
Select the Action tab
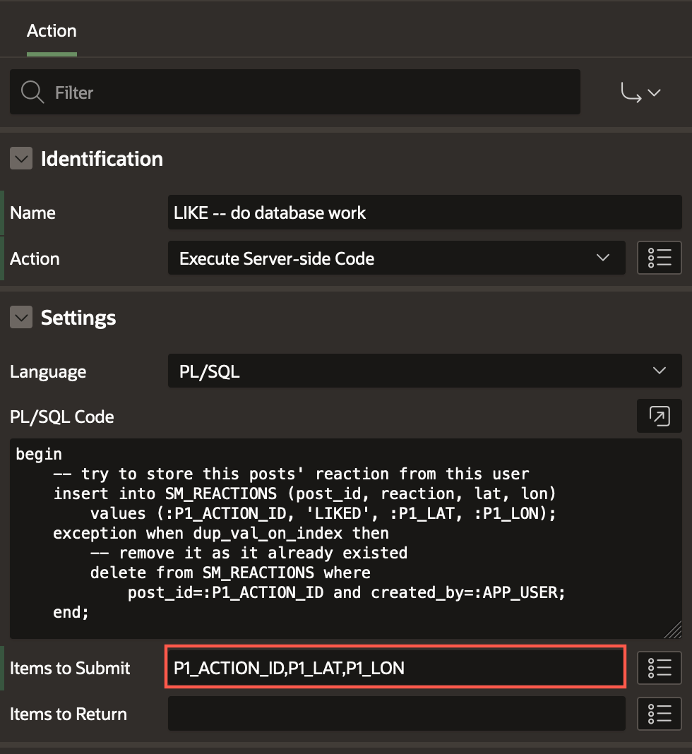(x=52, y=31)
